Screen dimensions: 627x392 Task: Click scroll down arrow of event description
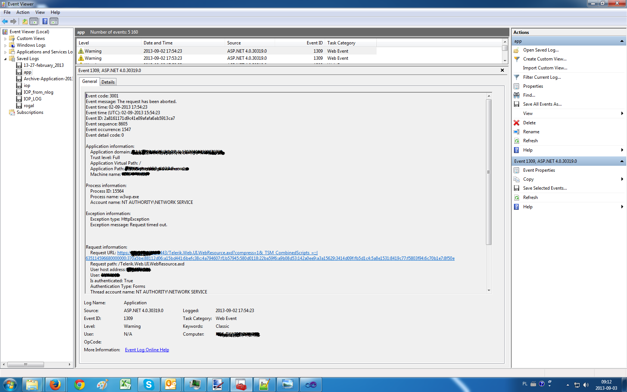489,290
